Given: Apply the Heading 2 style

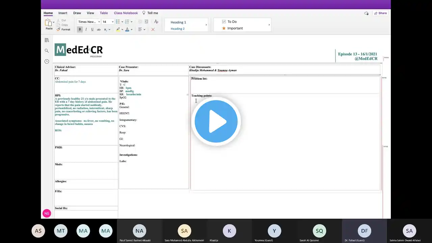Looking at the screenshot, I should click(178, 29).
